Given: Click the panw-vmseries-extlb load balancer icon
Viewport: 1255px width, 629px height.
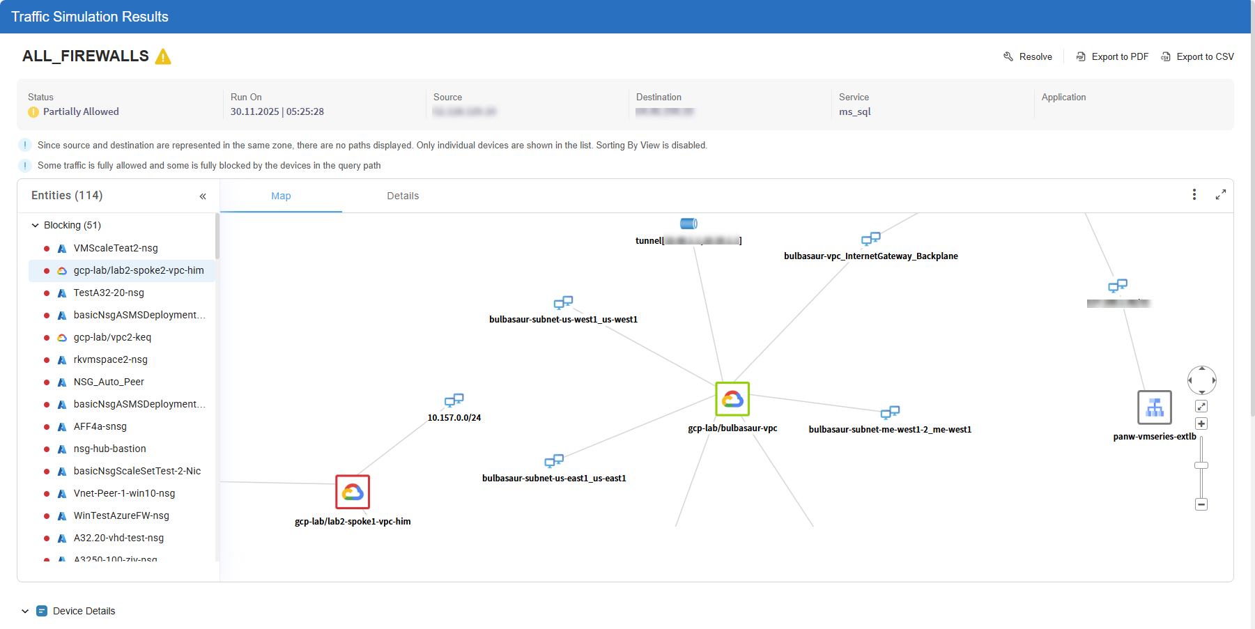Looking at the screenshot, I should click(1154, 407).
